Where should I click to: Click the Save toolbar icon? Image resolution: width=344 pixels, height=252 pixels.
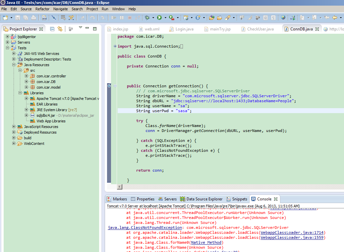coord(18,18)
